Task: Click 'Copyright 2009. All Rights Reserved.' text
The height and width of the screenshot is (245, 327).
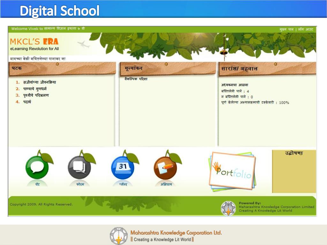Action: (x=41, y=204)
